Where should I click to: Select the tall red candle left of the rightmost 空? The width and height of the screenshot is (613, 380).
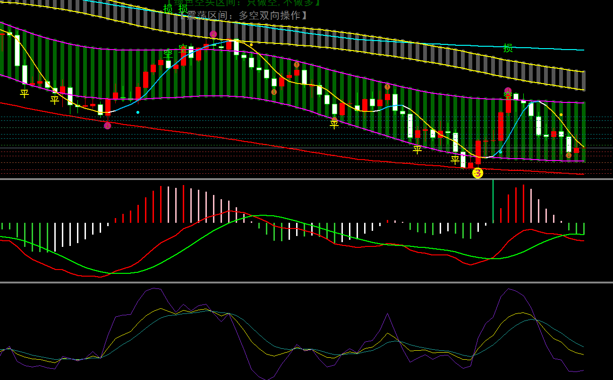point(501,126)
